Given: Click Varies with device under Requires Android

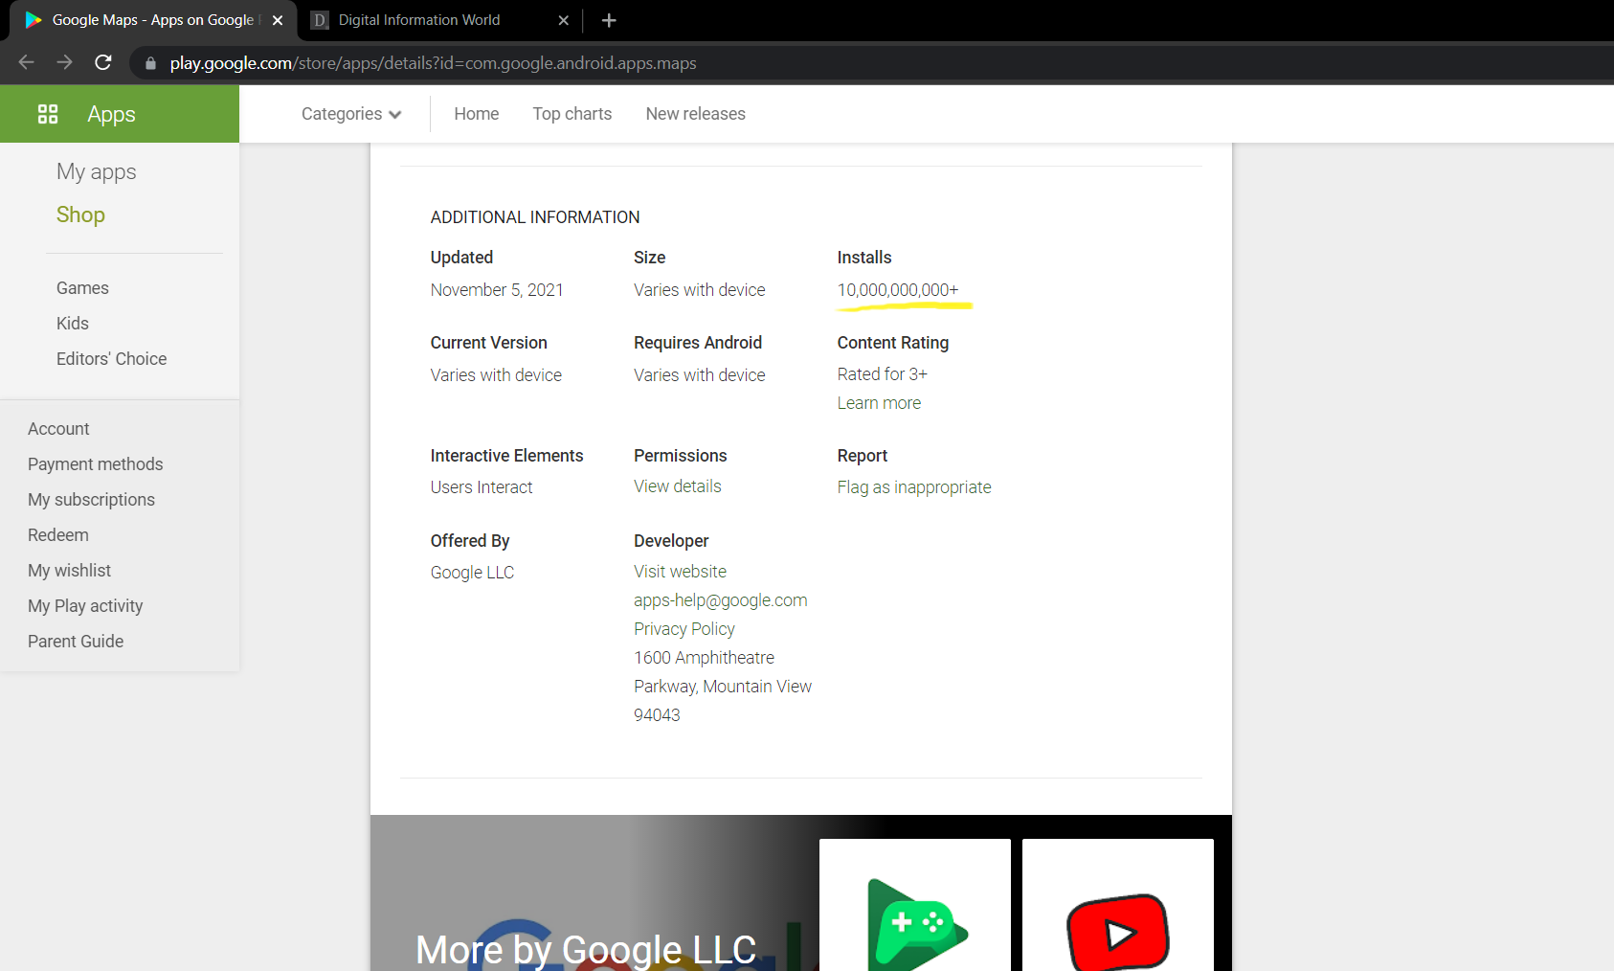Looking at the screenshot, I should pos(700,375).
